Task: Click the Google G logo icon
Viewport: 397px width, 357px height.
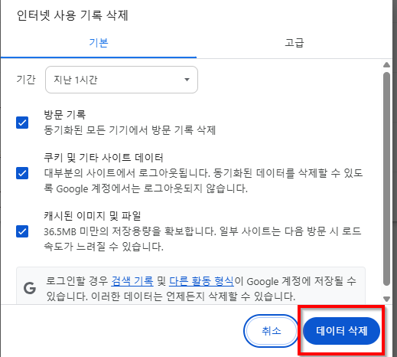Action: (30, 288)
